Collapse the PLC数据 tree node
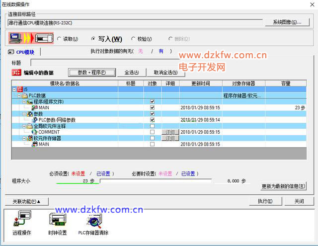The height and width of the screenshot is (246, 318). [19, 95]
